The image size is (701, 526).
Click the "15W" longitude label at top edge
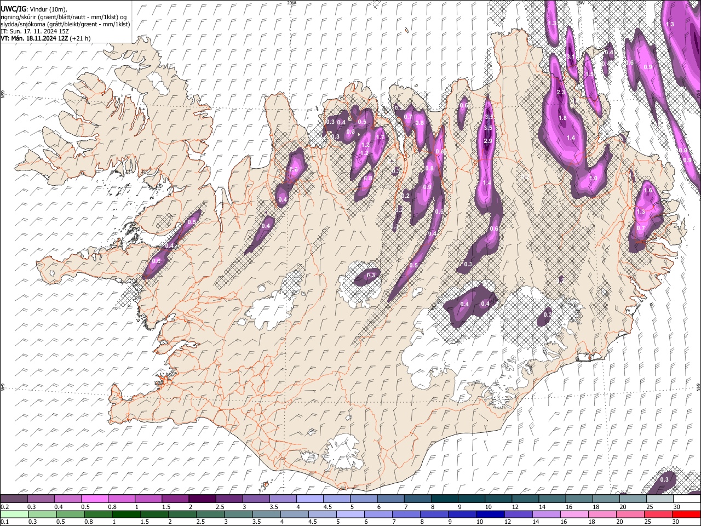(x=581, y=3)
